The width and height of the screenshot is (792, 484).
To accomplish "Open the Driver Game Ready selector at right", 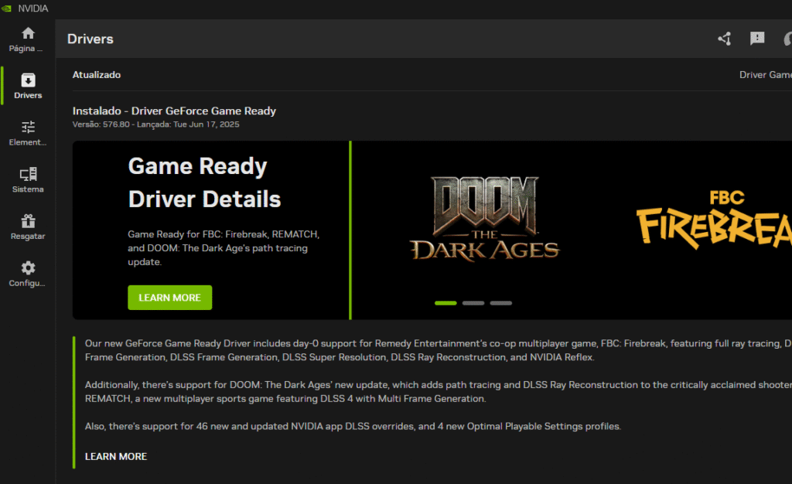I will coord(765,75).
